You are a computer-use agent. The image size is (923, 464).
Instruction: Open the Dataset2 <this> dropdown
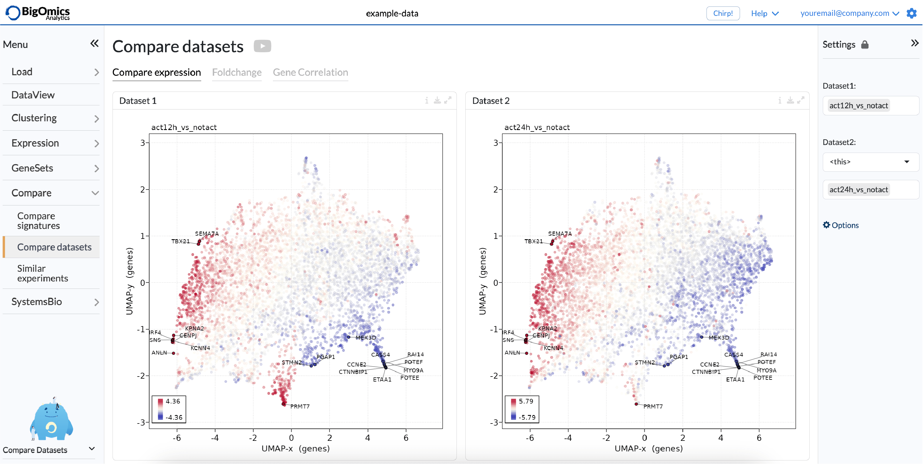870,162
